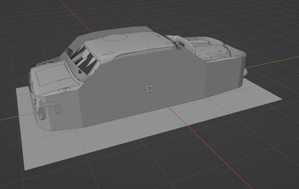Select the car's roof surface

coord(126,45)
